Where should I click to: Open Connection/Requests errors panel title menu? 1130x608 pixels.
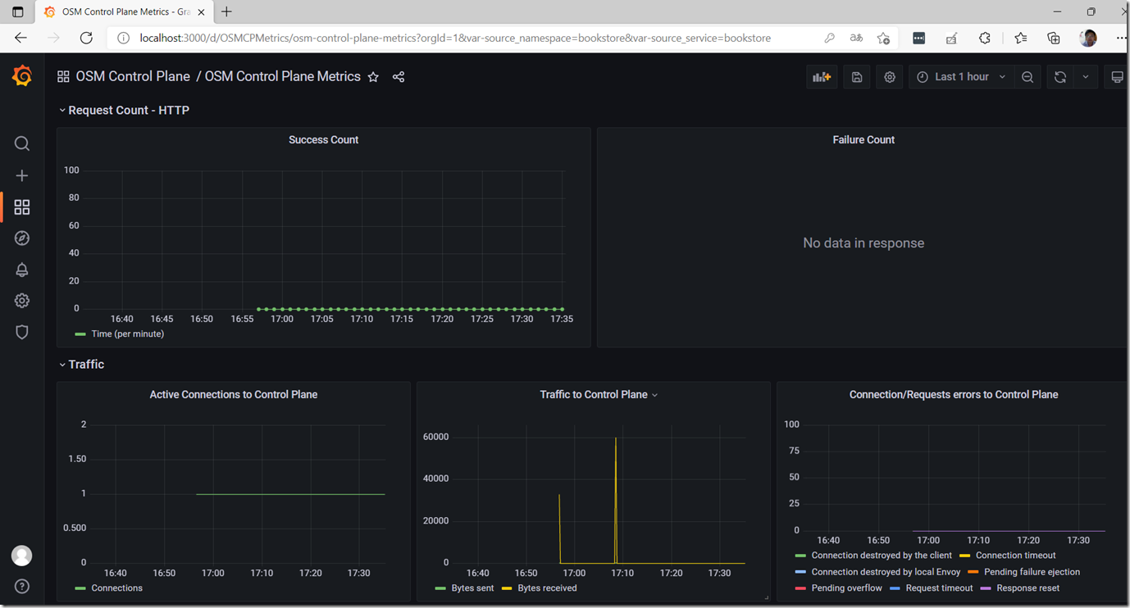pyautogui.click(x=954, y=394)
